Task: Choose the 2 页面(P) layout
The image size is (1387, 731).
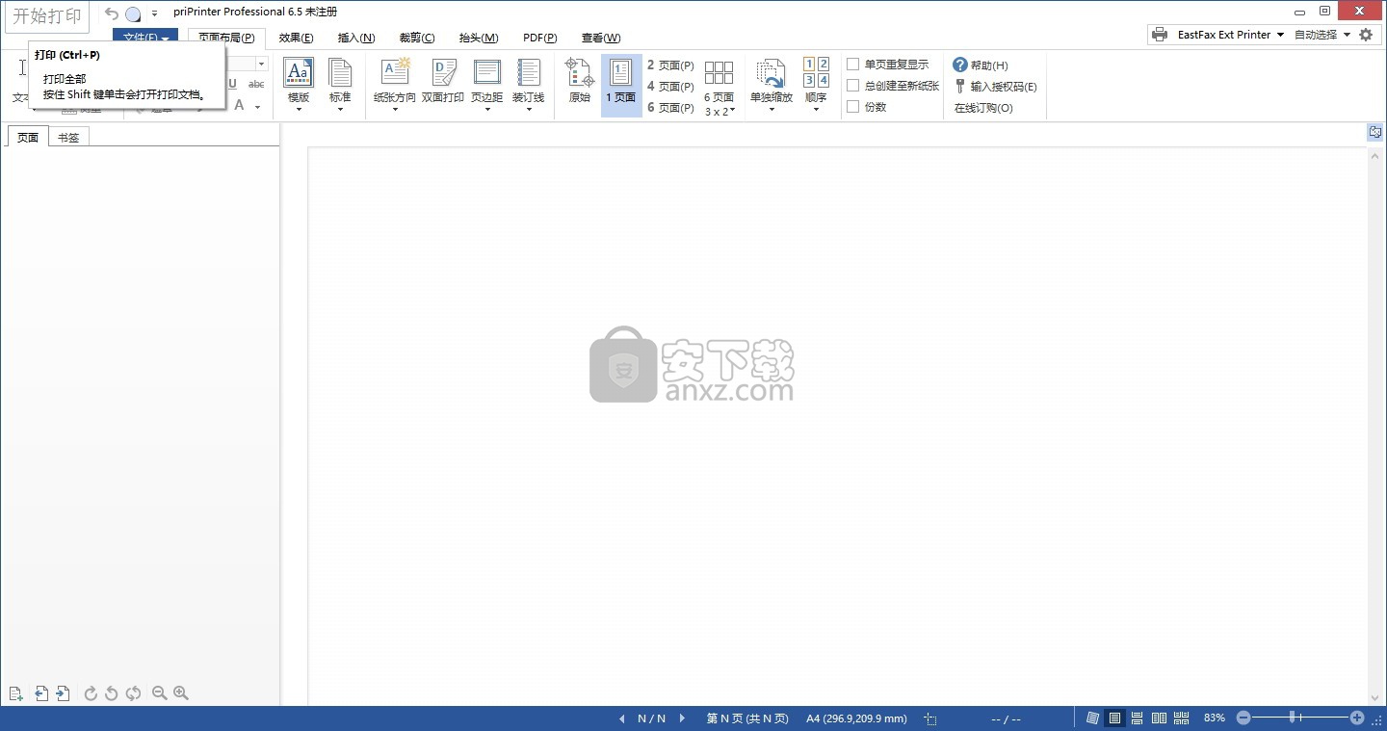Action: tap(670, 65)
